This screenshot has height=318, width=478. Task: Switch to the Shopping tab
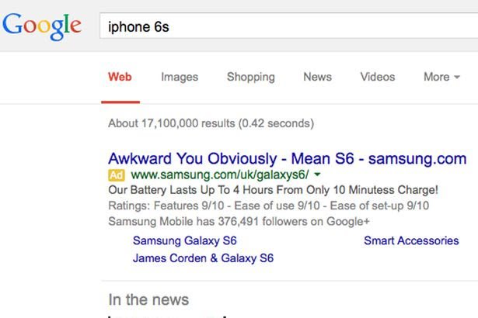(x=251, y=77)
